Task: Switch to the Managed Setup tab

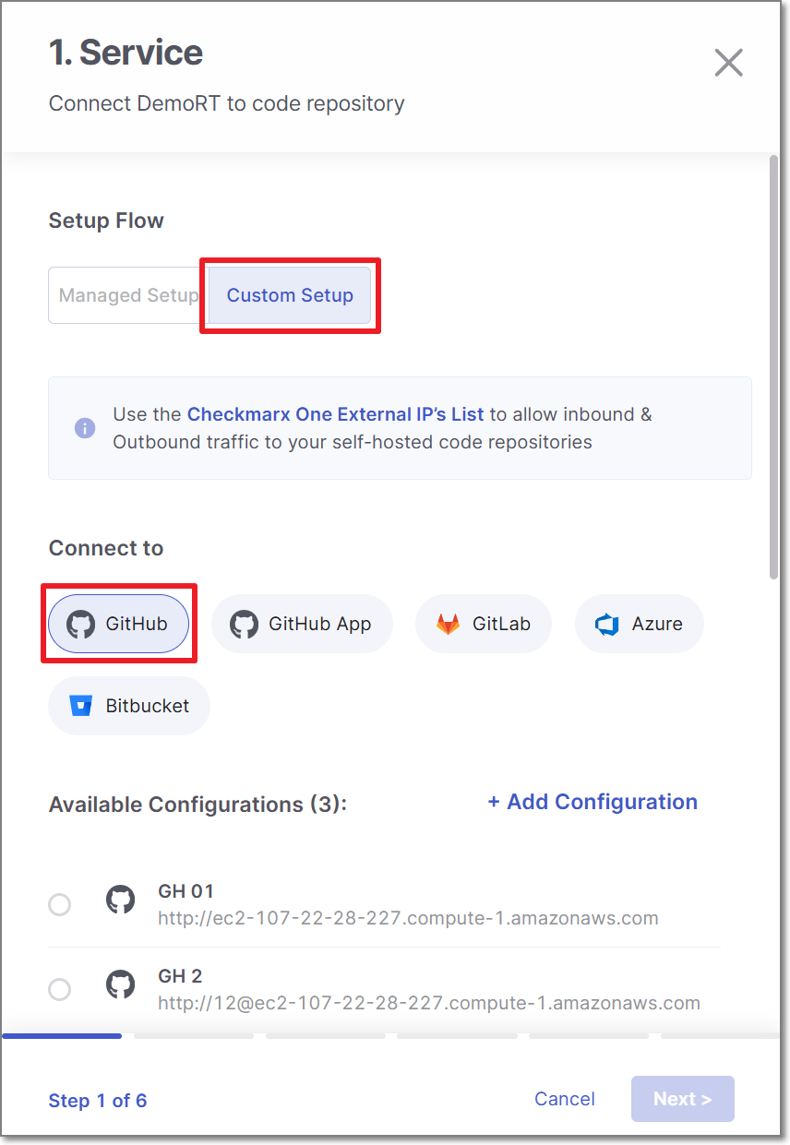Action: 128,295
